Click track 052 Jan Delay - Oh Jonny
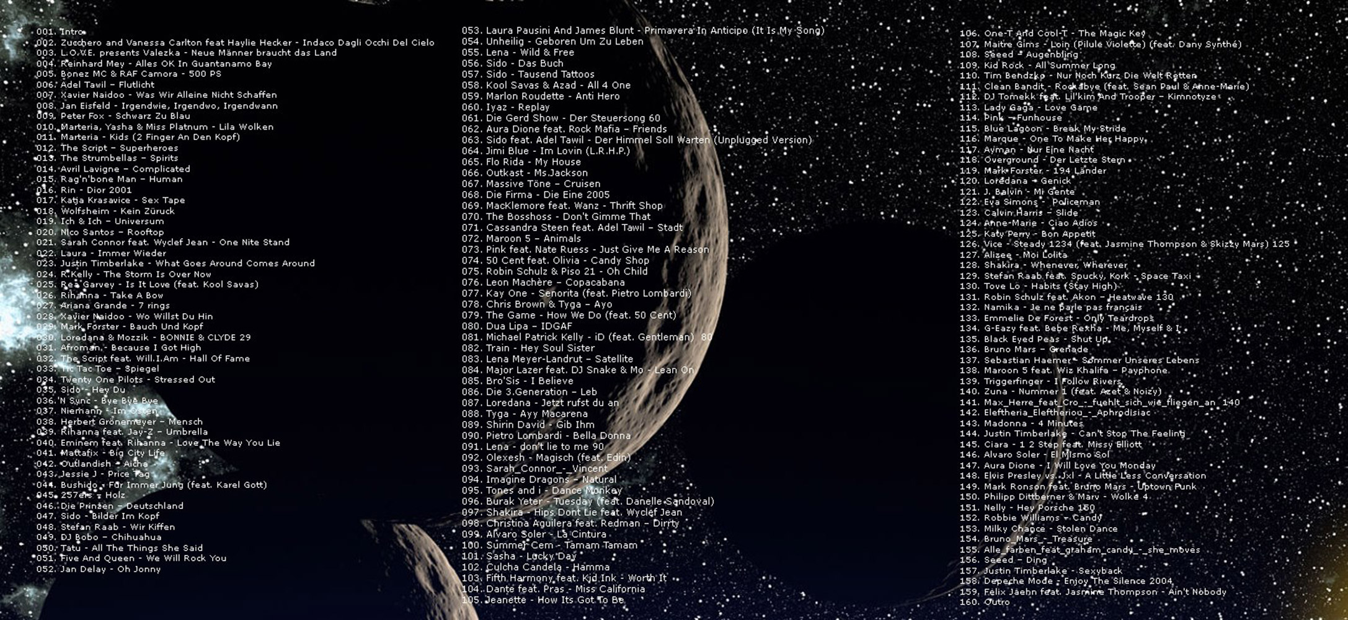The height and width of the screenshot is (620, 1348). coord(98,569)
